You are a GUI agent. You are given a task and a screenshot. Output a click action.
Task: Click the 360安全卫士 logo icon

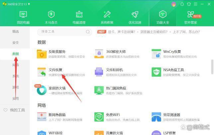(5, 4)
